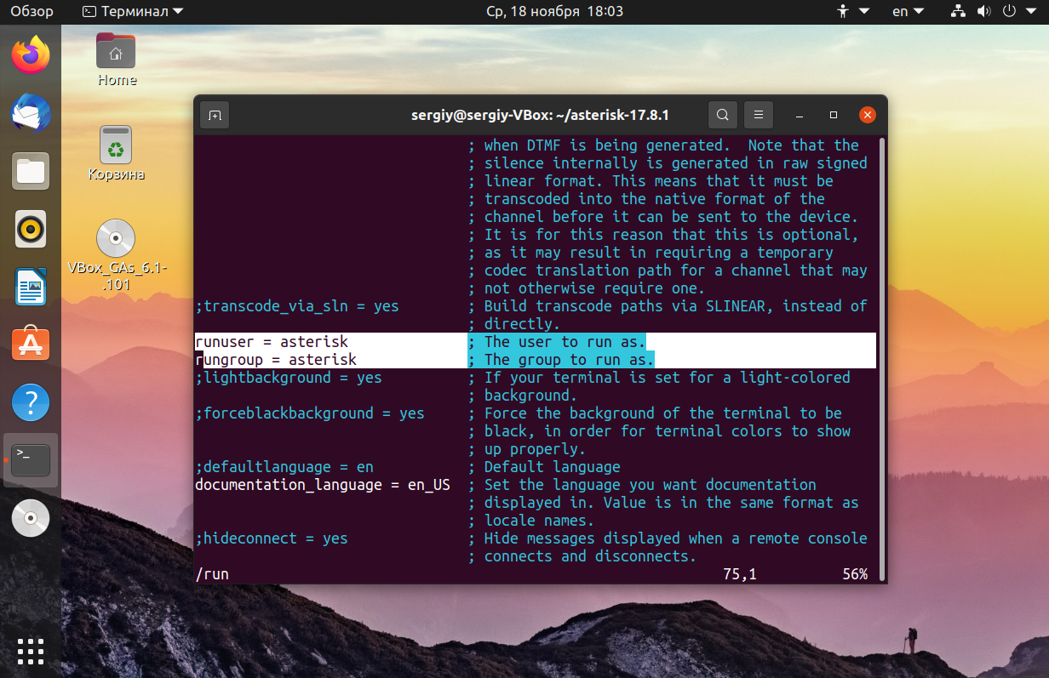Select the Корзина trash desktop icon
This screenshot has height=678, width=1049.
click(x=116, y=154)
